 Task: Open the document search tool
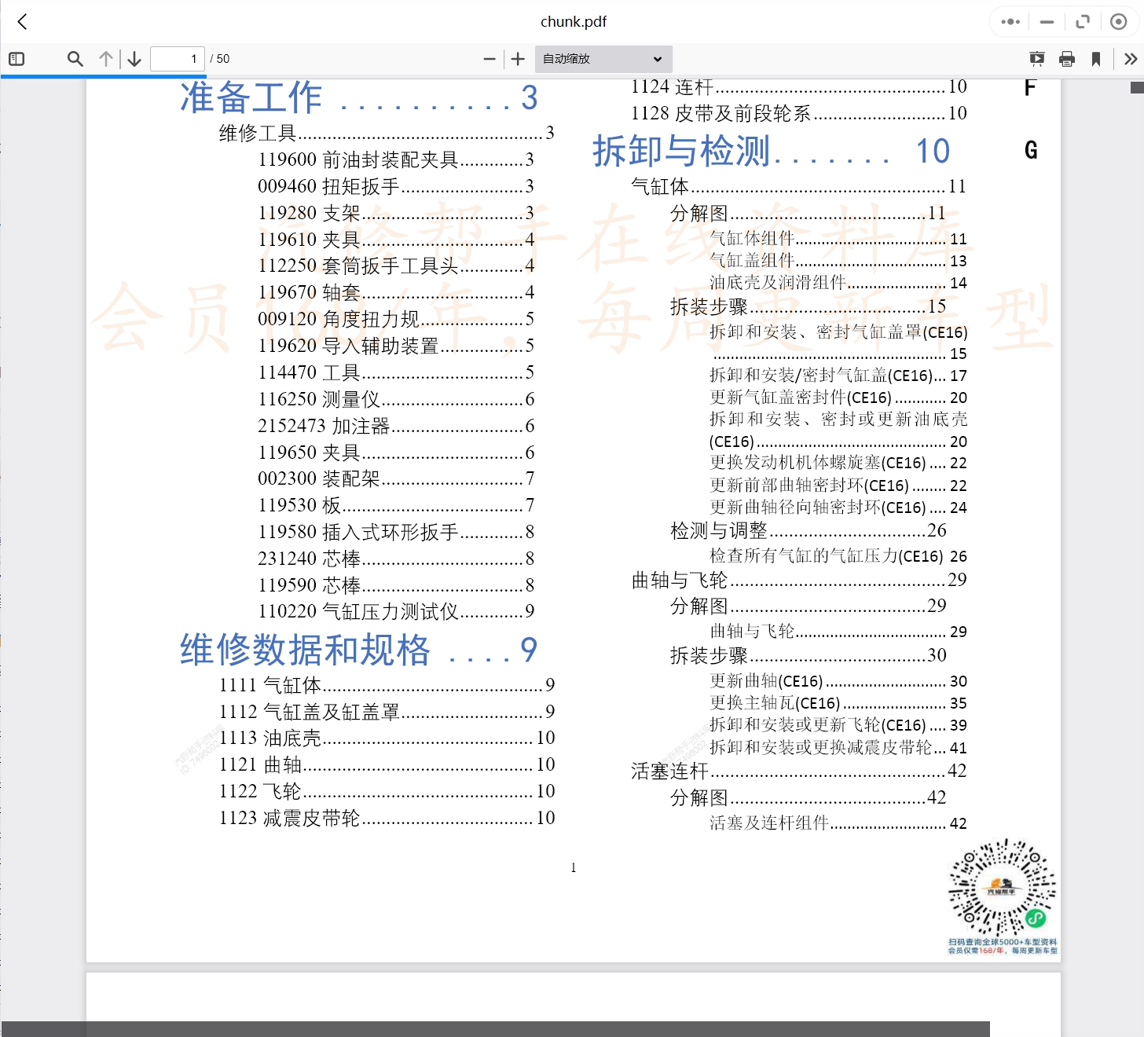click(75, 58)
